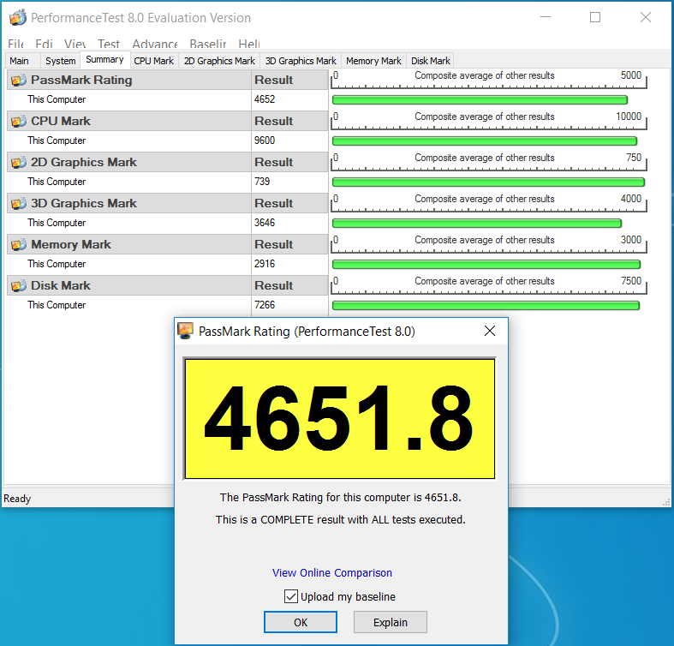674x646 pixels.
Task: Click the 2D Graphics Mark row icon
Action: 19,162
